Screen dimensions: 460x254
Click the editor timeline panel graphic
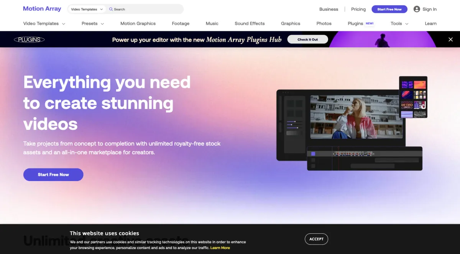(365, 159)
